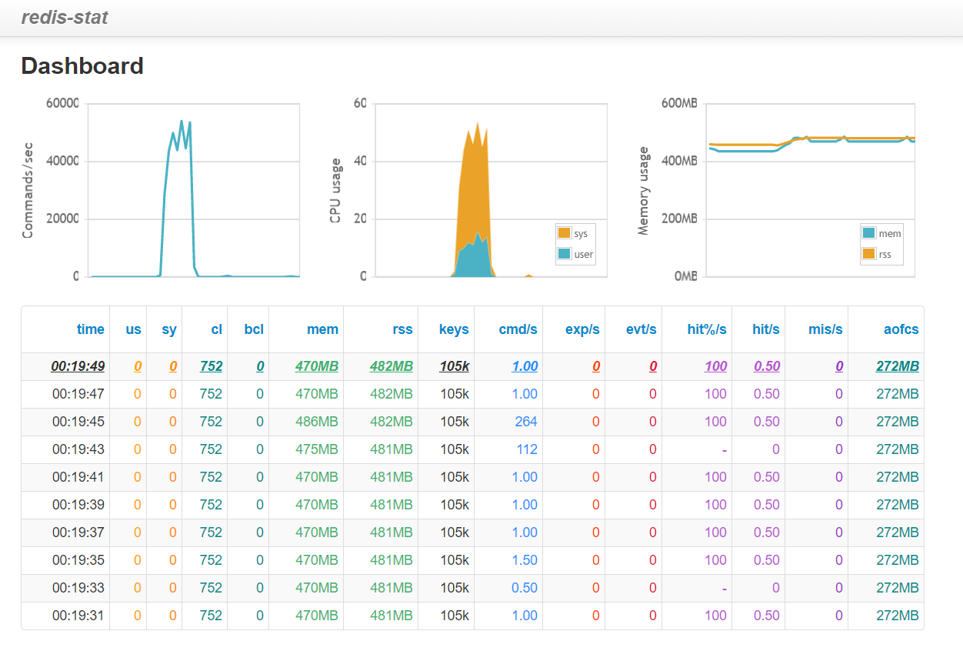
Task: Click the 00:19:47 time cell
Action: (x=78, y=394)
